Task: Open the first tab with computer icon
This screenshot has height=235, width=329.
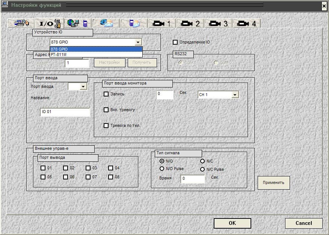Action: pos(21,23)
